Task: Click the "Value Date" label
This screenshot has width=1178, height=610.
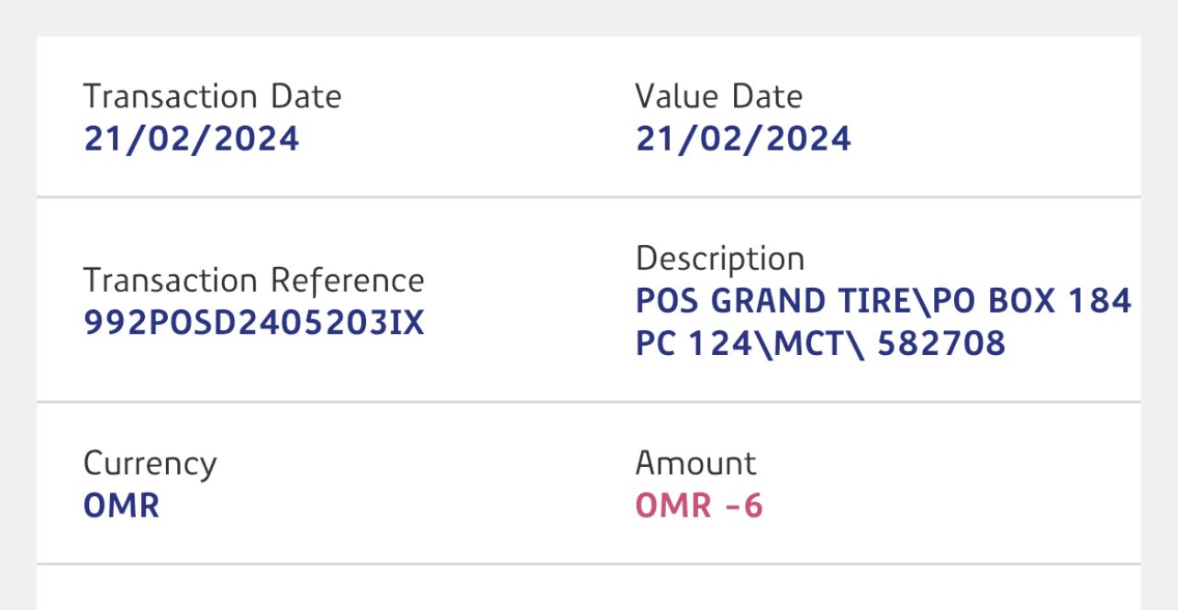Action: tap(718, 96)
